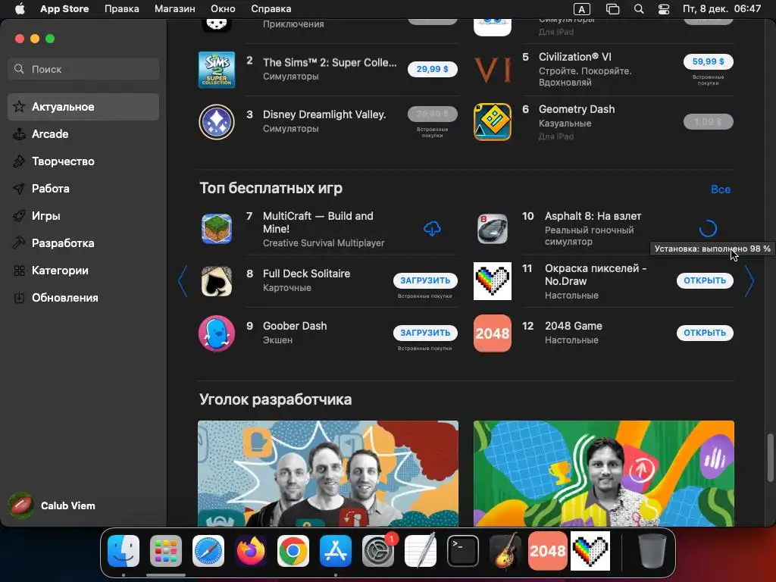776x582 pixels.
Task: Open Launchpad from the Dock
Action: (166, 550)
